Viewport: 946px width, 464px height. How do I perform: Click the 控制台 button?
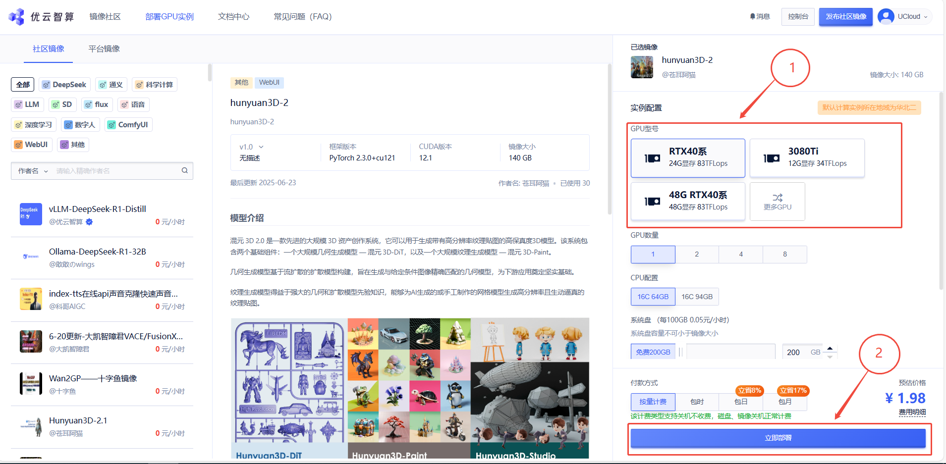coord(798,16)
